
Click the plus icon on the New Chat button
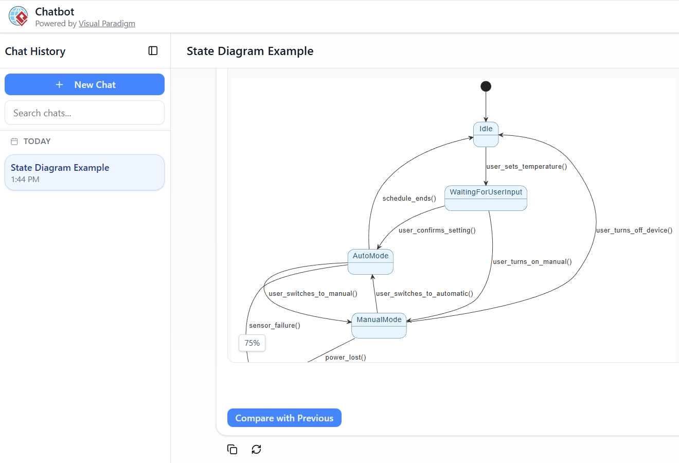(x=59, y=84)
